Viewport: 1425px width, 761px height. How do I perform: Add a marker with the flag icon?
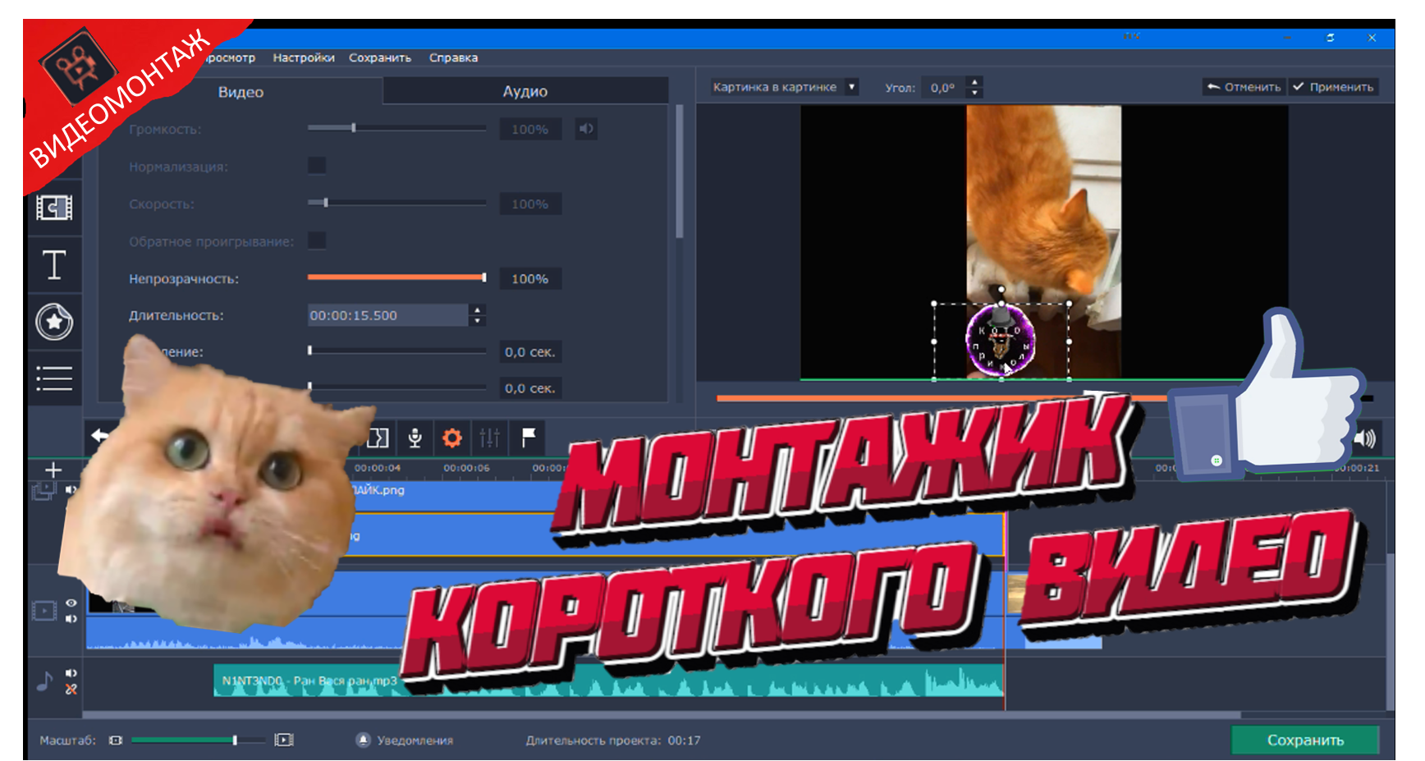point(529,438)
